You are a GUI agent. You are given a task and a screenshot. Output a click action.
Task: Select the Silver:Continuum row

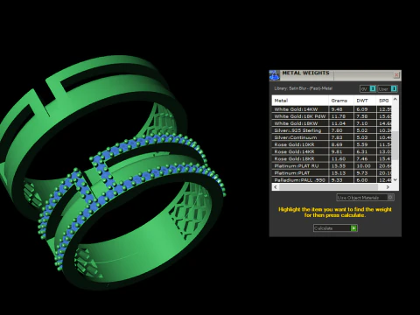tap(332, 137)
